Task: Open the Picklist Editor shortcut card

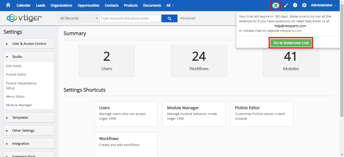Action: pos(262,114)
